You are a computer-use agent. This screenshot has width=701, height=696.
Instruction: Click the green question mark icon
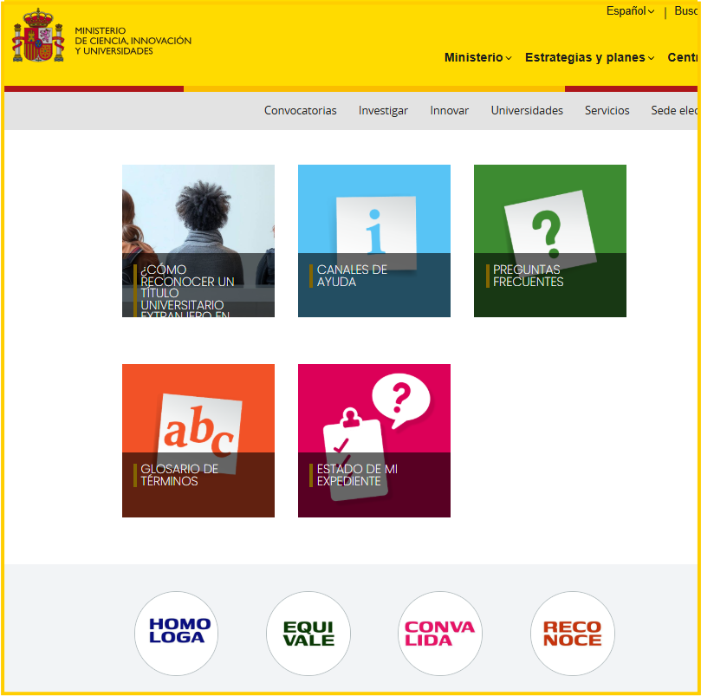point(546,227)
